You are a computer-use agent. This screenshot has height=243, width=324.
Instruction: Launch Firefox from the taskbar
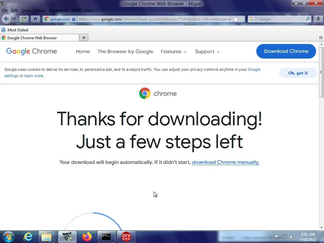click(87, 237)
